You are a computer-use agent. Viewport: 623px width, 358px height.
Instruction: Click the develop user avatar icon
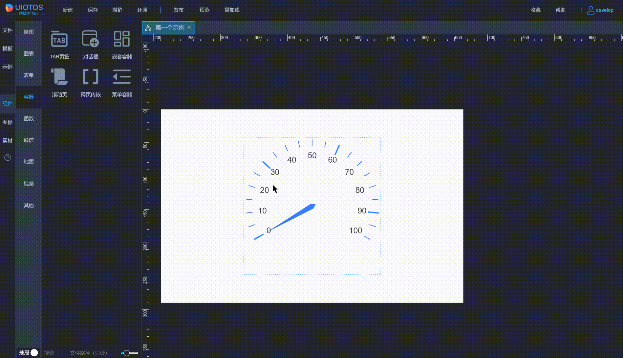point(591,10)
